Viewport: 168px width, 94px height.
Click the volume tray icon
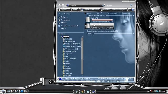[160, 91]
